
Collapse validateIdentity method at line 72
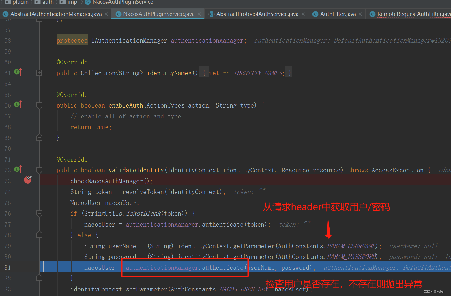[39, 170]
